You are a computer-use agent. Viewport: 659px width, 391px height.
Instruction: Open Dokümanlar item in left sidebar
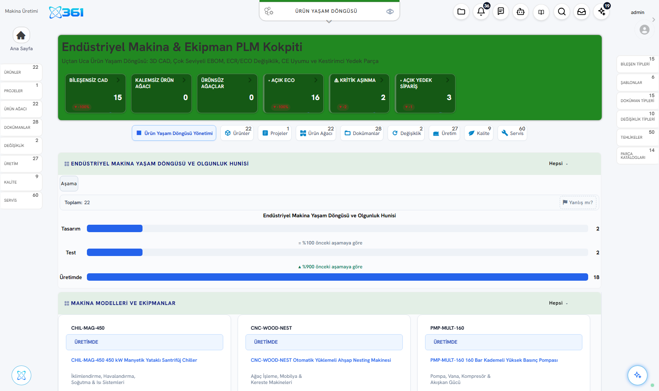click(x=21, y=127)
